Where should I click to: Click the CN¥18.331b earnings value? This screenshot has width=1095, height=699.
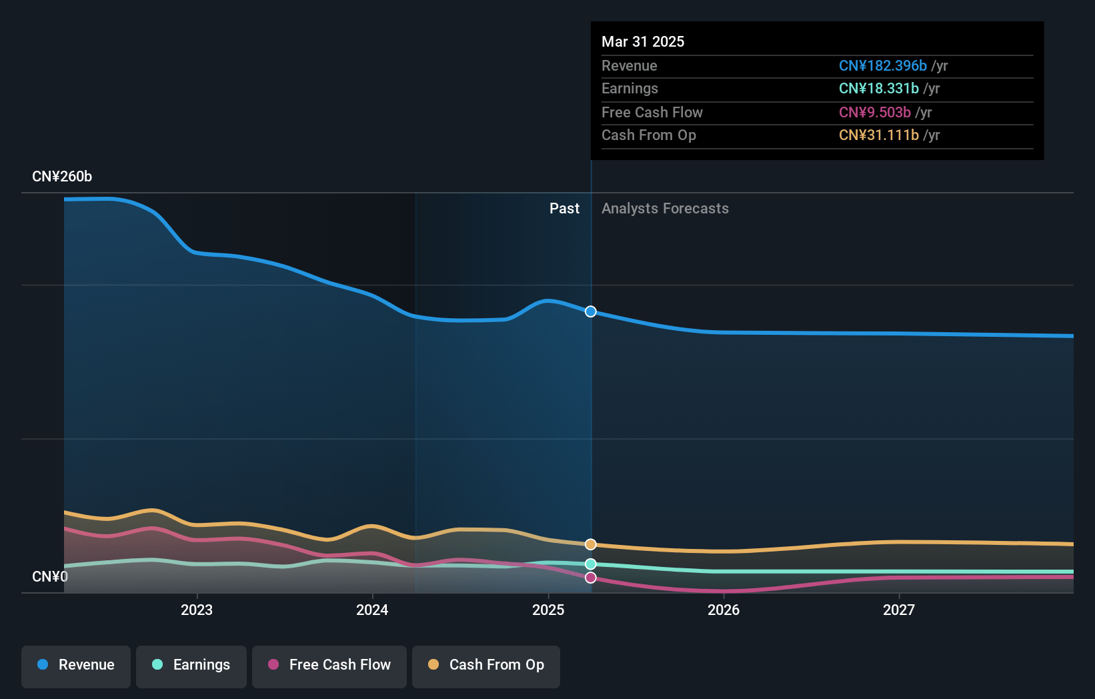879,88
